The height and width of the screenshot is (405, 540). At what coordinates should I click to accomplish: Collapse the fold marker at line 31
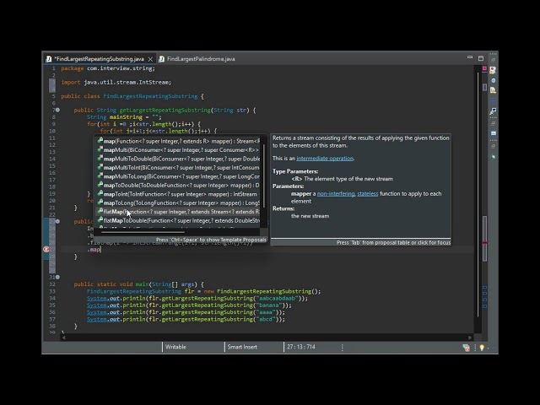coord(57,277)
